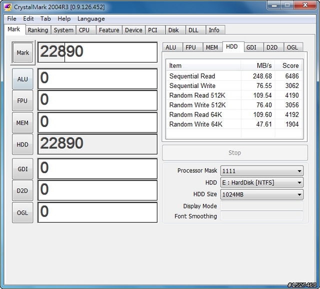Switch to the Info tab
This screenshot has height=289, width=320.
[215, 30]
